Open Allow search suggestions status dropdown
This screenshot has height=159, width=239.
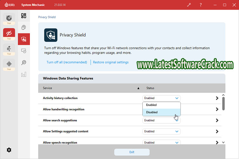click(161, 120)
